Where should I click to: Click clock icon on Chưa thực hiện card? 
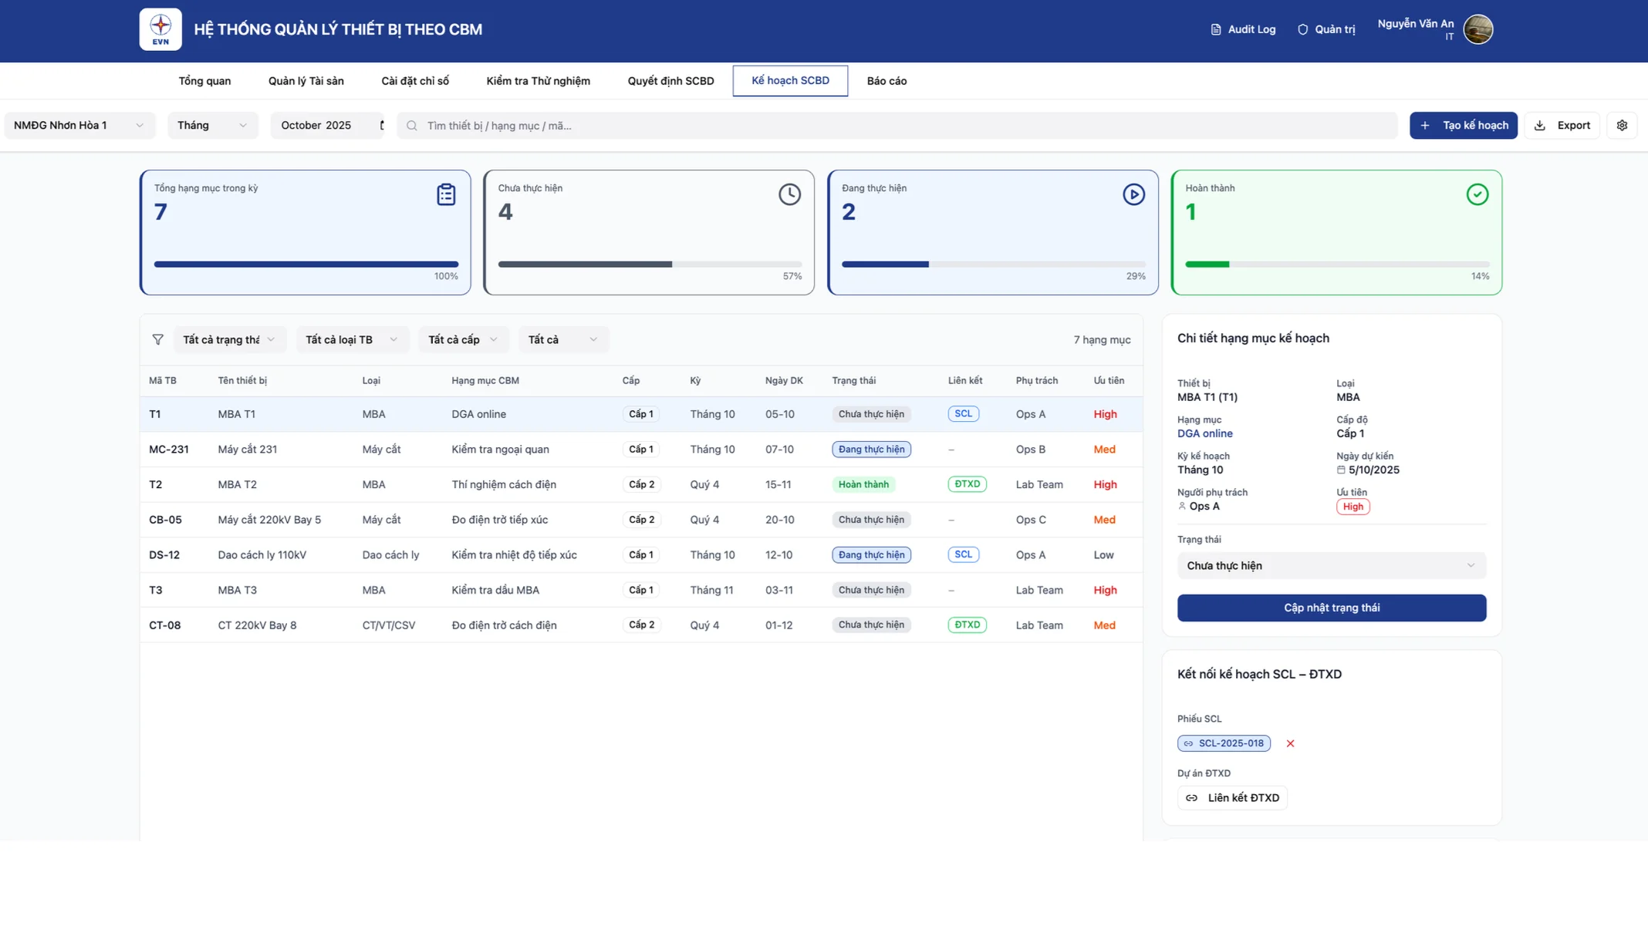click(789, 194)
